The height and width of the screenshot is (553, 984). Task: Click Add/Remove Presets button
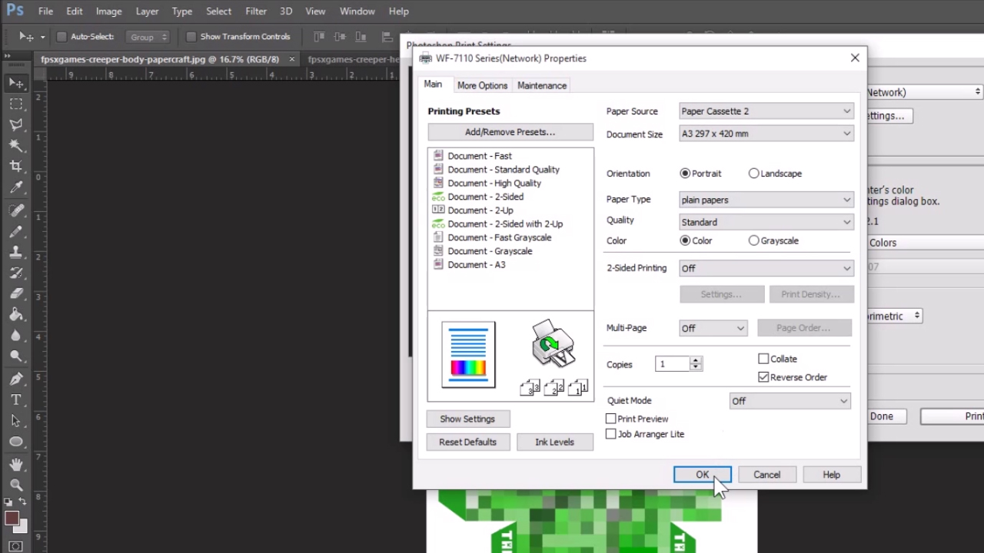click(510, 132)
